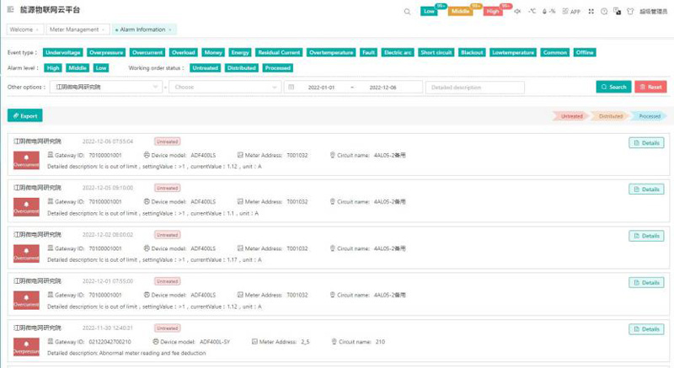Expand the Alarm Information tab dropdown arrow
This screenshot has width=674, height=368.
click(x=169, y=29)
